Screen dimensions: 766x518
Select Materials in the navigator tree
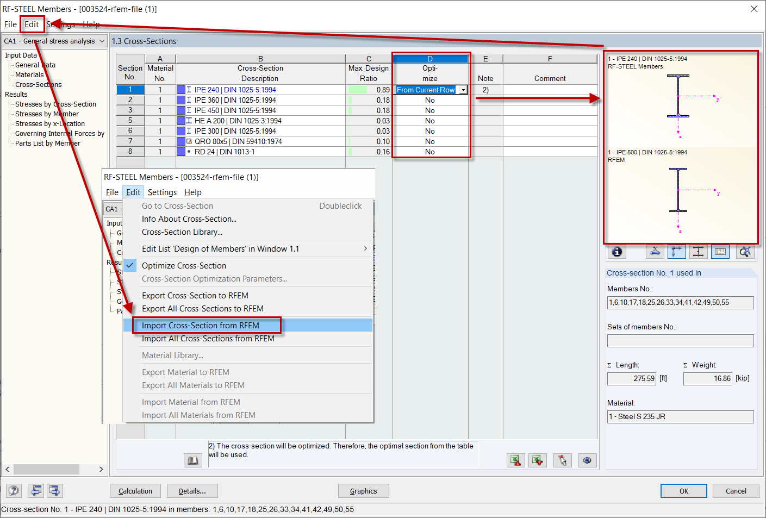[x=29, y=75]
